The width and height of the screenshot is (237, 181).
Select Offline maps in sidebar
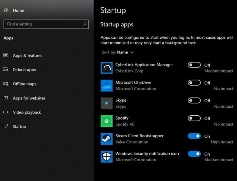click(25, 84)
